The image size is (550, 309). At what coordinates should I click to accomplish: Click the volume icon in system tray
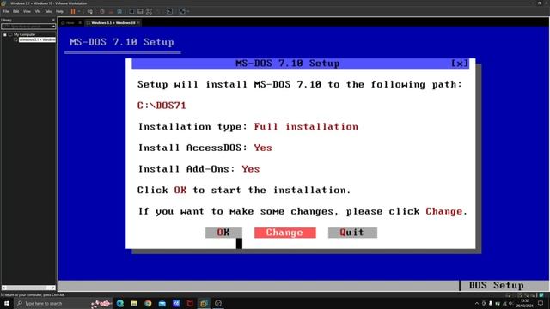click(x=510, y=303)
